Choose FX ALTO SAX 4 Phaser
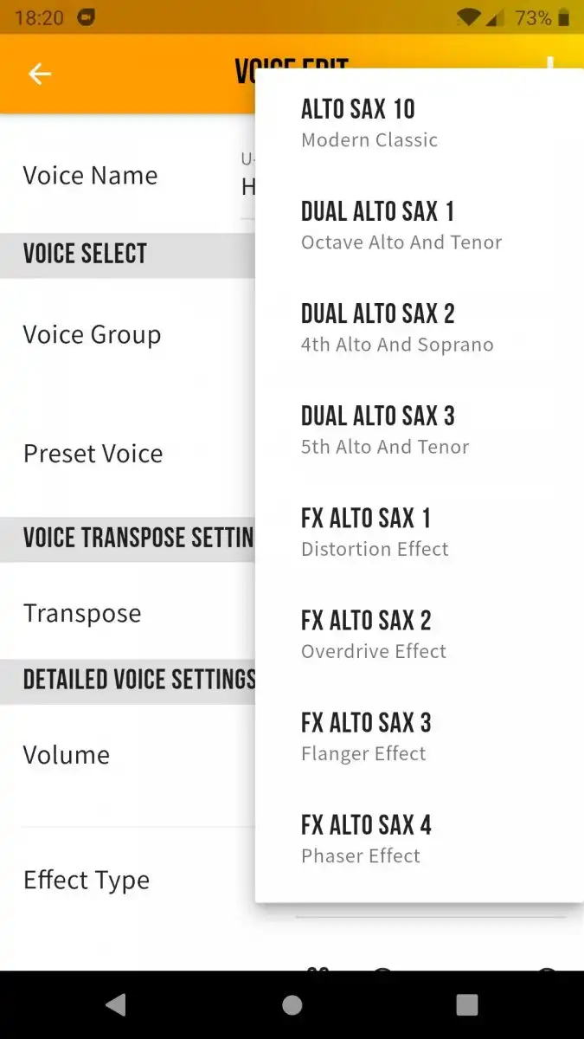Image resolution: width=584 pixels, height=1039 pixels. click(x=419, y=837)
